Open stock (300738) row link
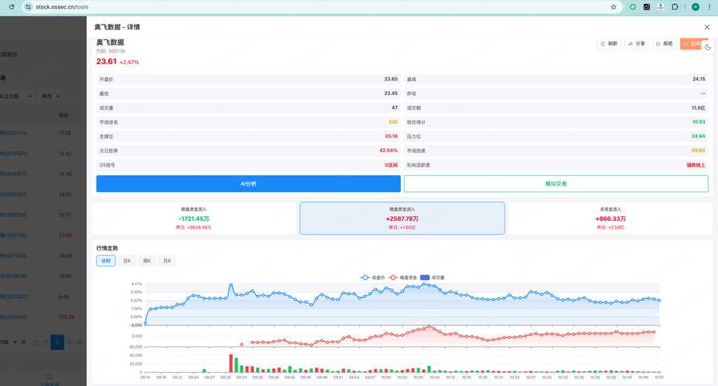The width and height of the screenshot is (718, 386). 13,235
